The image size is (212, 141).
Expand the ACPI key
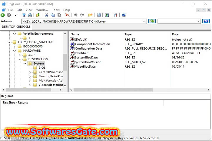coord(20,55)
